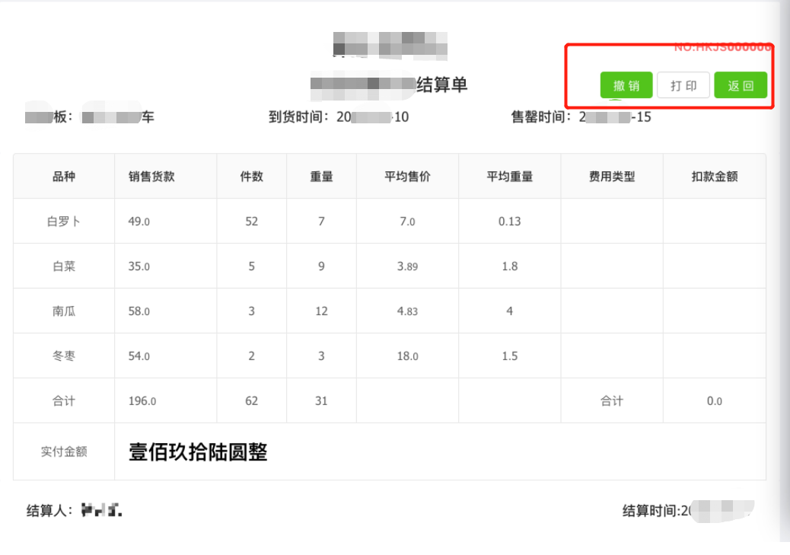This screenshot has width=790, height=555.
Task: Click the 结算单 title text
Action: 442,85
